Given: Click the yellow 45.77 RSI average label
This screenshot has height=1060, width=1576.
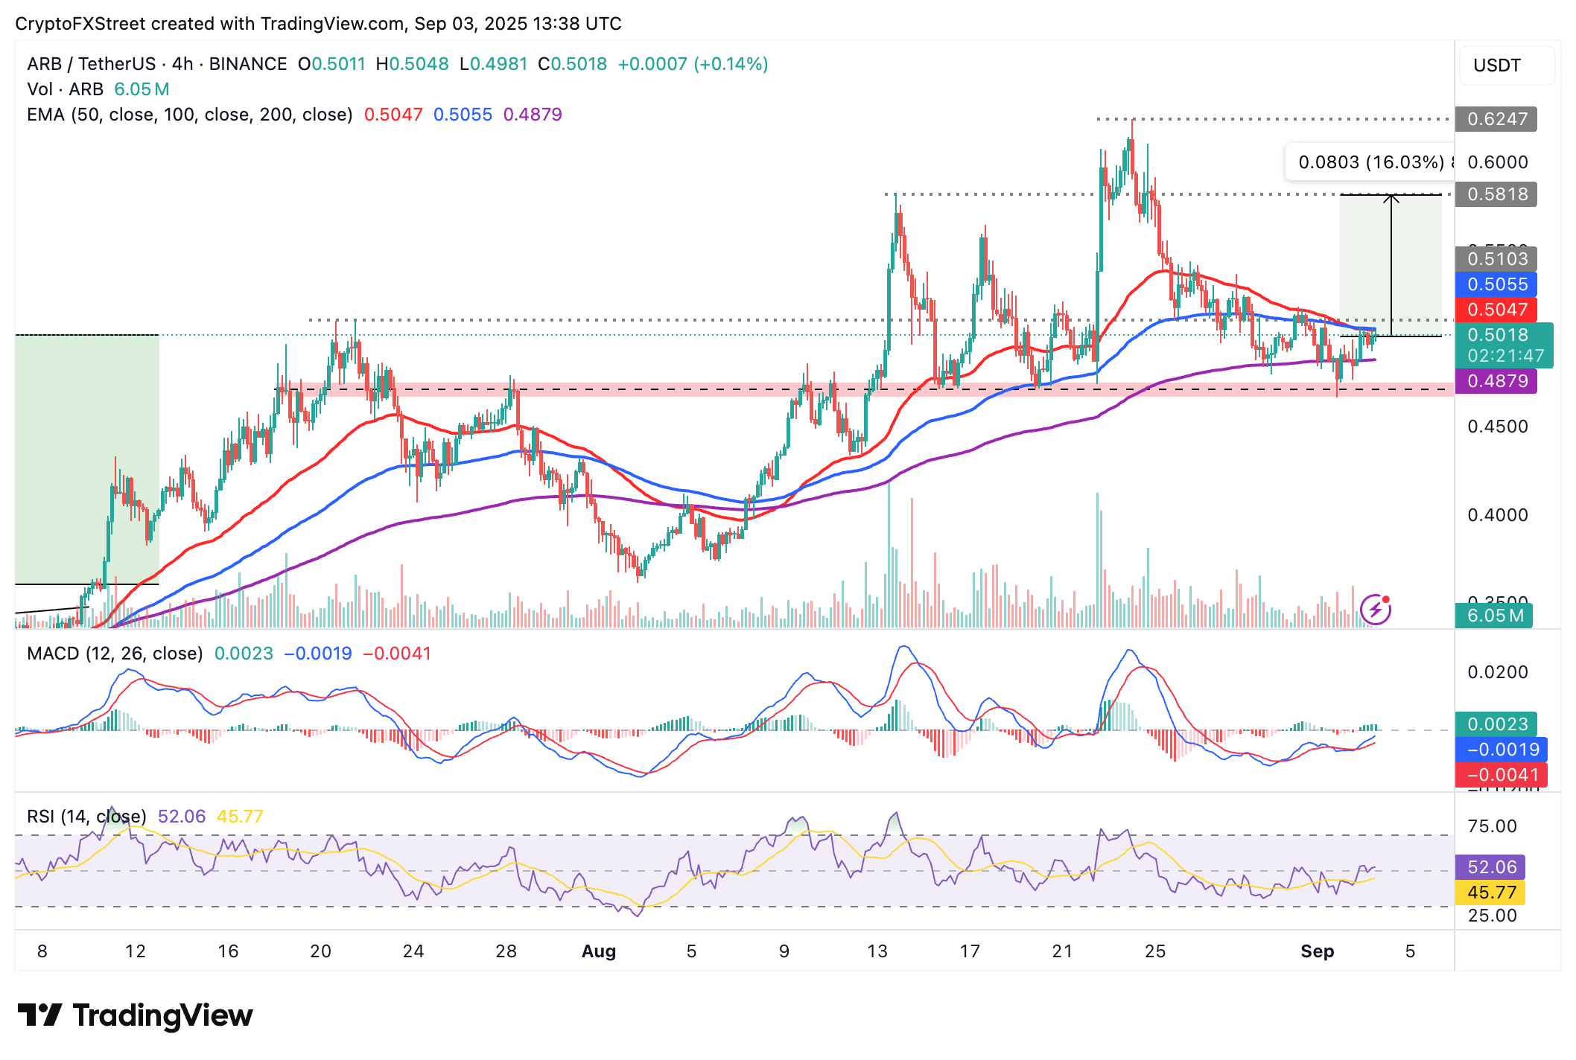Looking at the screenshot, I should [x=1490, y=893].
